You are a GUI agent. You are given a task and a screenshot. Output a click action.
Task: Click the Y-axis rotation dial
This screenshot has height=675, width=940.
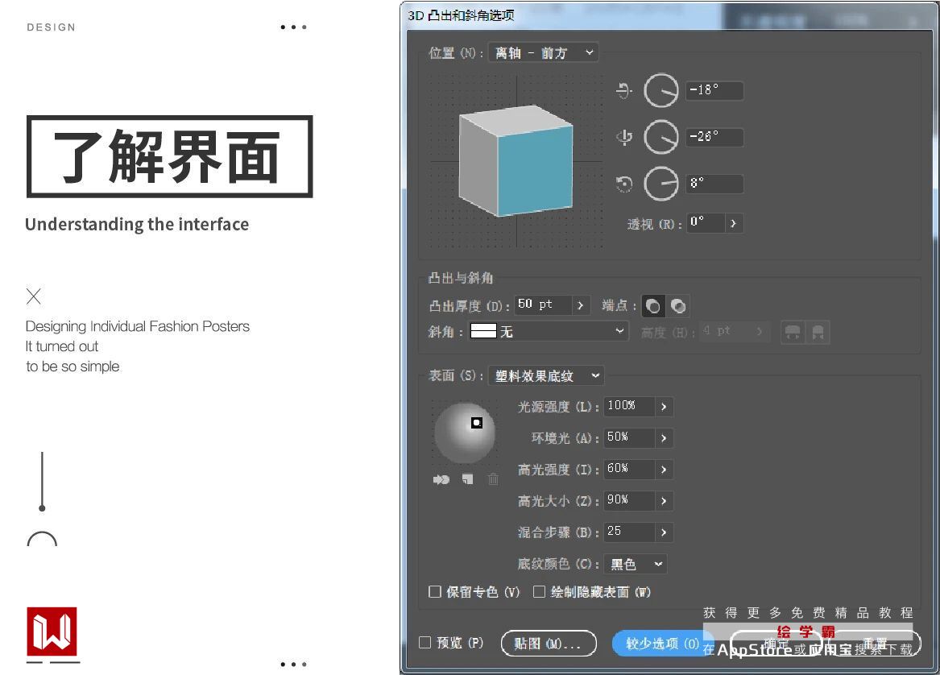(x=660, y=137)
